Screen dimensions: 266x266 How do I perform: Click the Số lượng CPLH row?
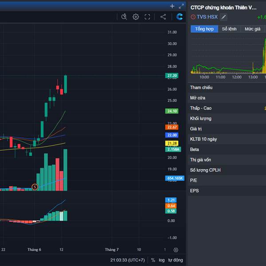click(227, 170)
